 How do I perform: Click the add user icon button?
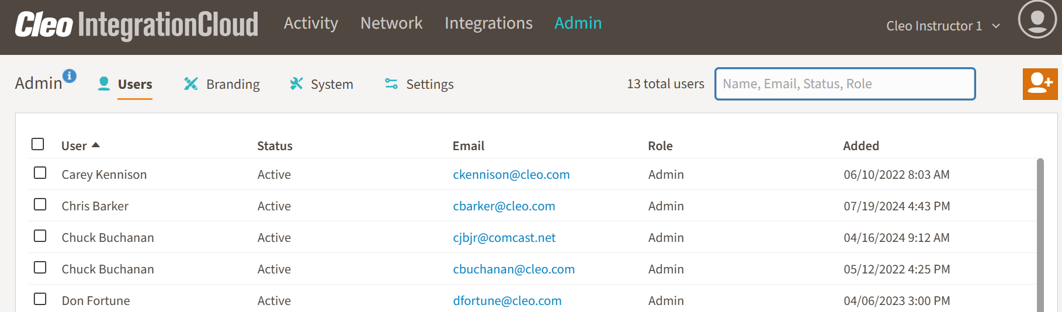tap(1040, 84)
